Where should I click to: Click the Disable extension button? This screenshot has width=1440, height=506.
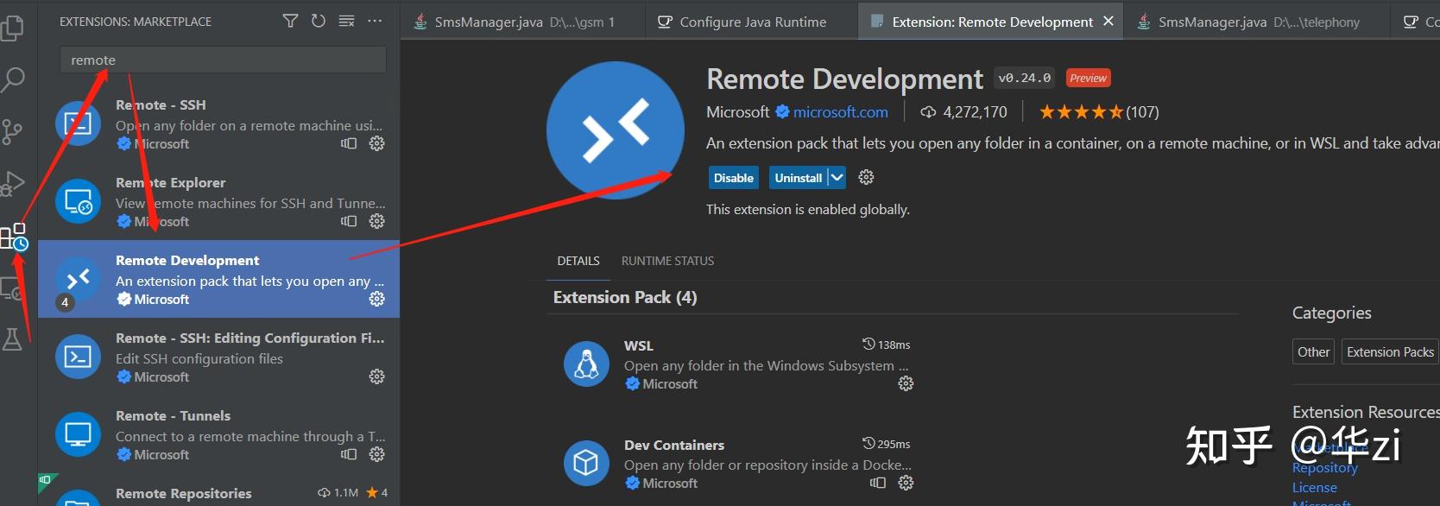pos(734,178)
